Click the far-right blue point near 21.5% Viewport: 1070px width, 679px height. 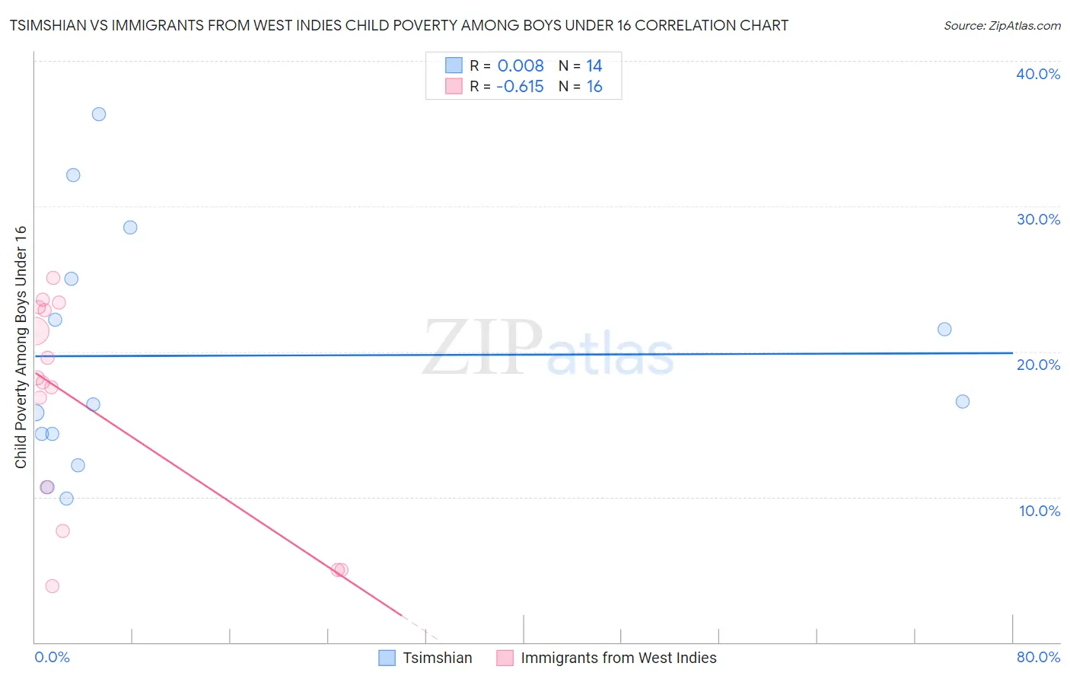[x=944, y=330]
